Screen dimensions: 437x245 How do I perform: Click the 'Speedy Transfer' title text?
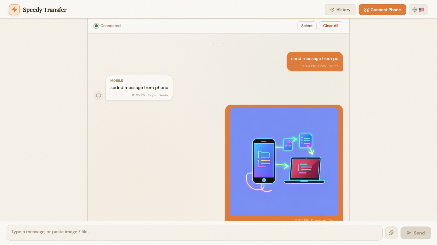click(x=45, y=10)
